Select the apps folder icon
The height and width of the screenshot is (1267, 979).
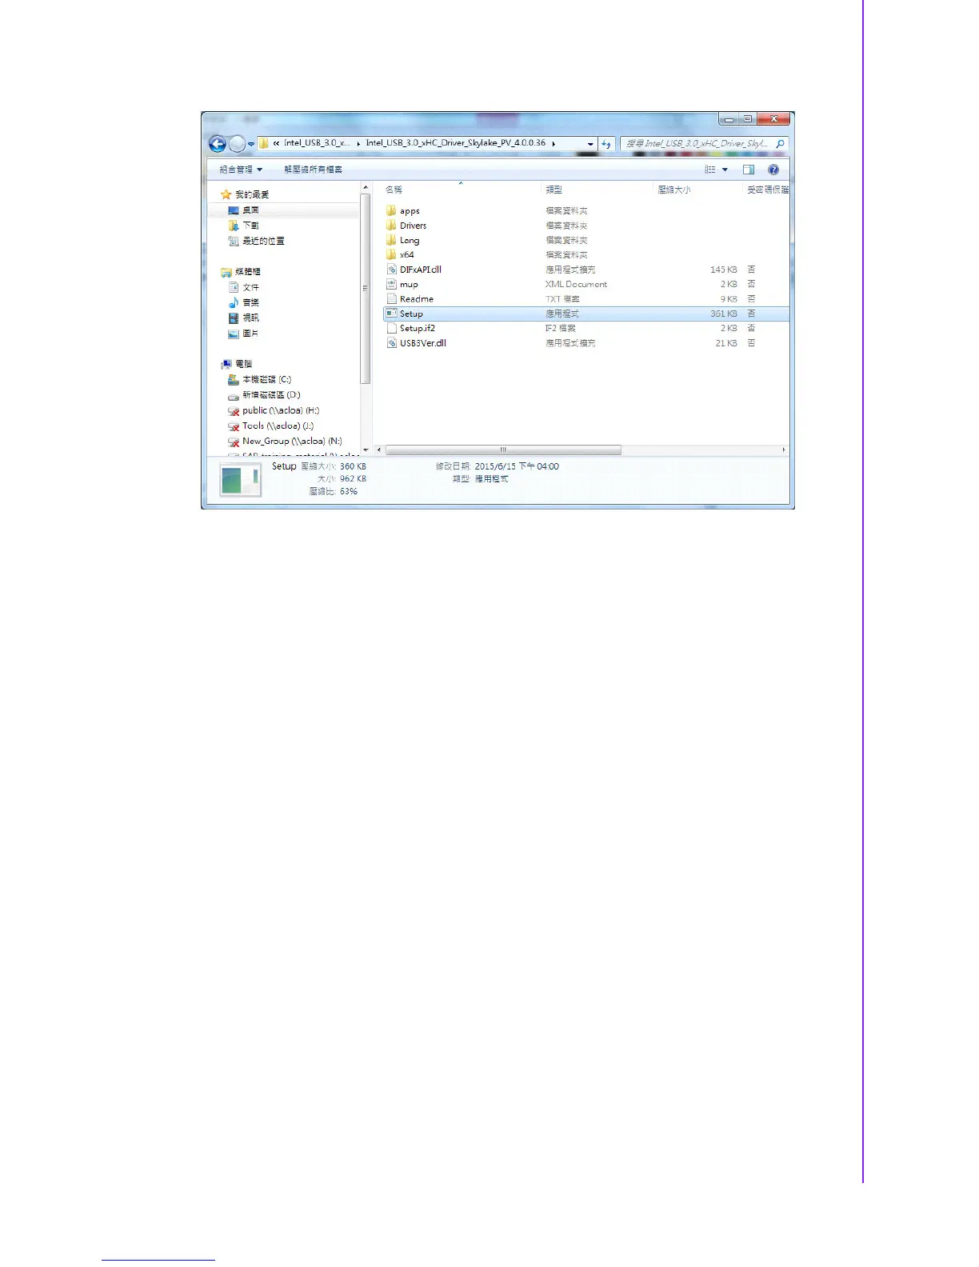tap(391, 210)
